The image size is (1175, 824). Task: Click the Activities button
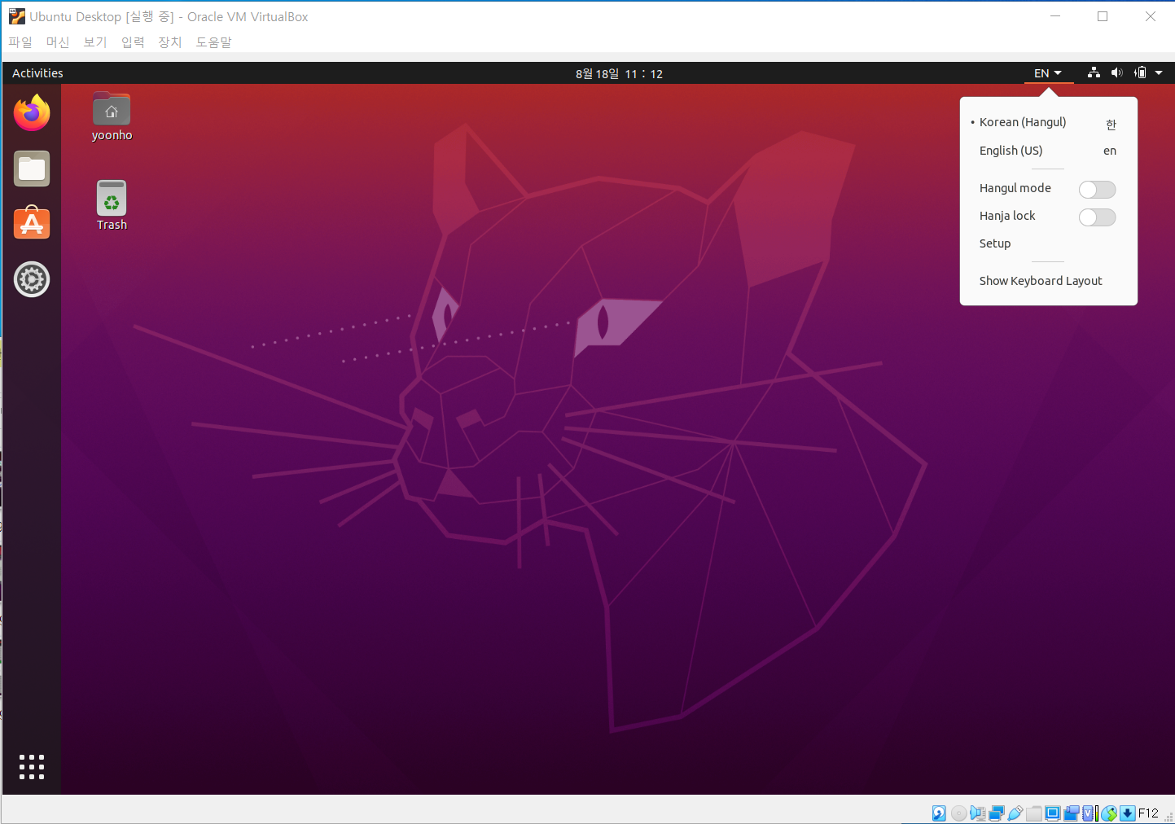pos(37,73)
